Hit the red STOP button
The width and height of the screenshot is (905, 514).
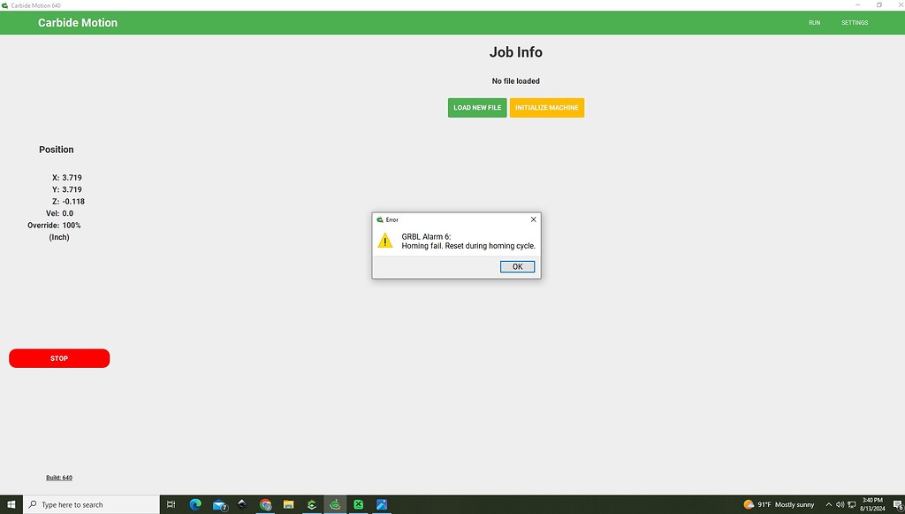[x=59, y=358]
